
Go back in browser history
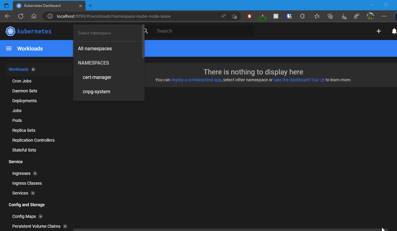(x=7, y=16)
